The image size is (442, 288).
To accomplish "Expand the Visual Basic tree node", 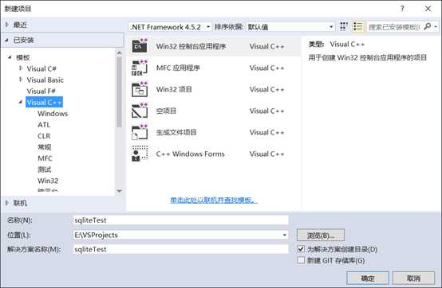I will point(21,80).
